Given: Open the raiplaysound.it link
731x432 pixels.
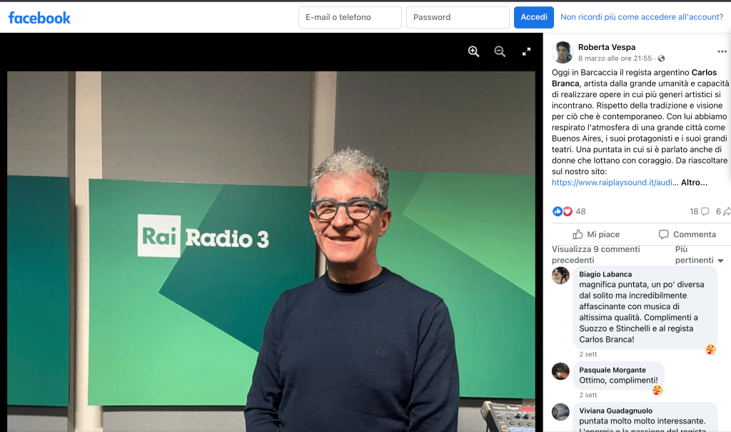Looking at the screenshot, I should click(x=612, y=183).
